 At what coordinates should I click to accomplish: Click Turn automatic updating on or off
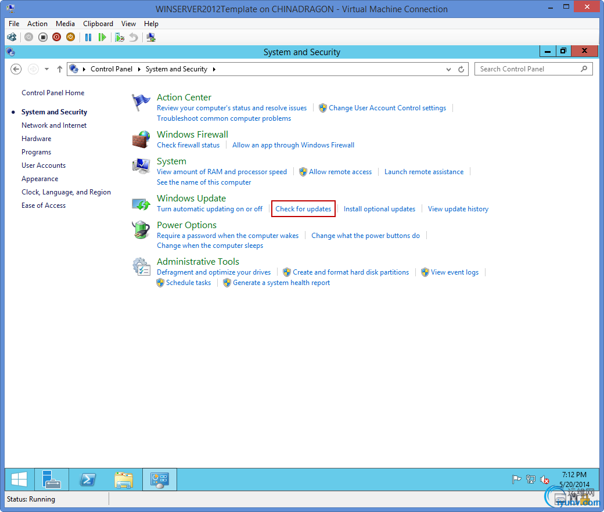(x=210, y=208)
